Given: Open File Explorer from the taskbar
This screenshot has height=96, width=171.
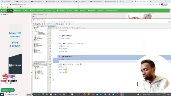Looking at the screenshot, I should tap(47, 94).
